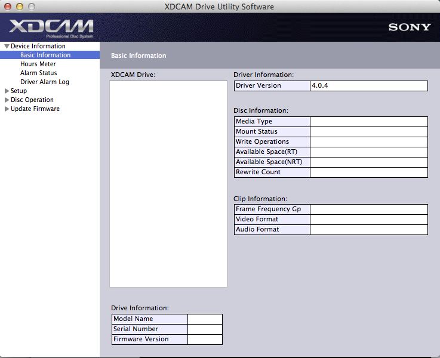Click the XDCAM Drive: label
Image resolution: width=440 pixels, height=358 pixels.
click(x=133, y=75)
